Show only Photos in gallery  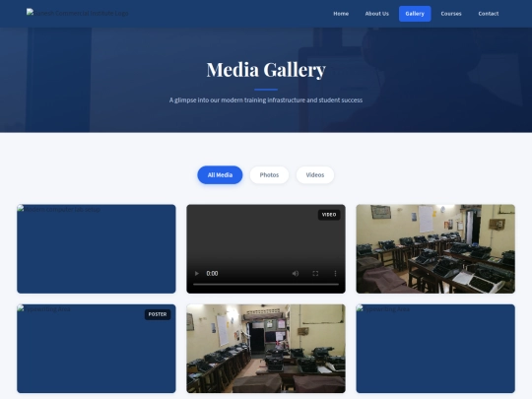coord(269,175)
